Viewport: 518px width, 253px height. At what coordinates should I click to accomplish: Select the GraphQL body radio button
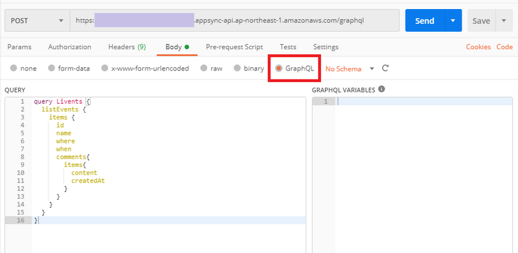[x=279, y=69]
